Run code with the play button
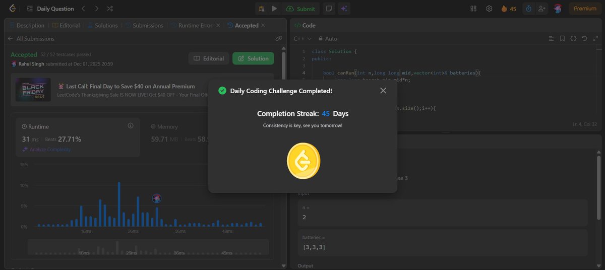Image resolution: width=605 pixels, height=270 pixels. pos(274,9)
